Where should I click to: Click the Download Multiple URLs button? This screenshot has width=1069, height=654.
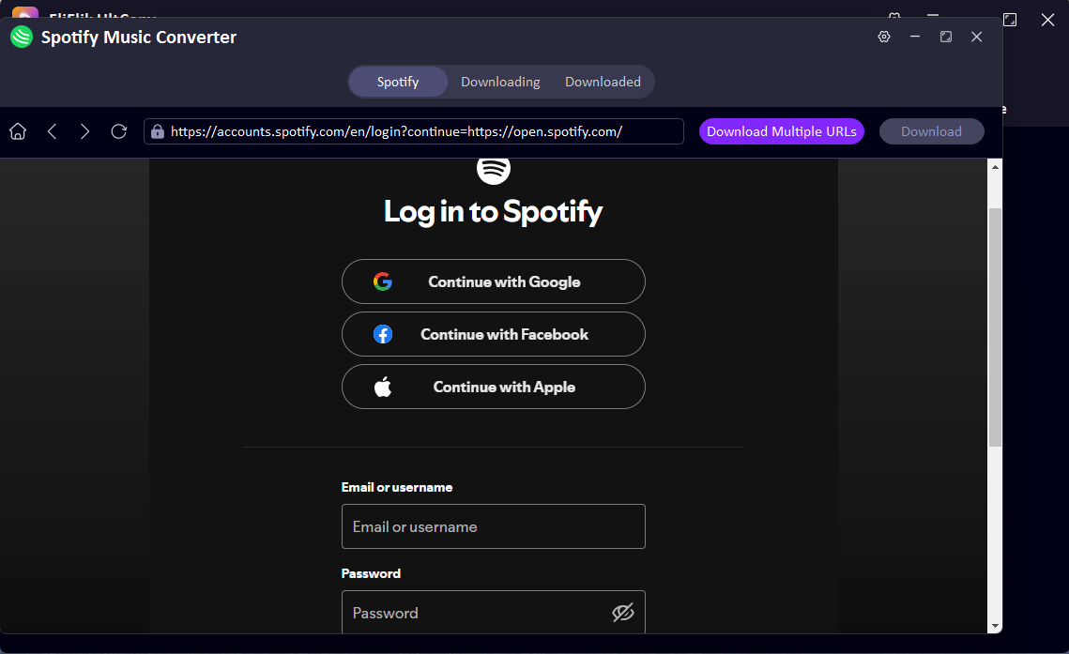tap(781, 131)
